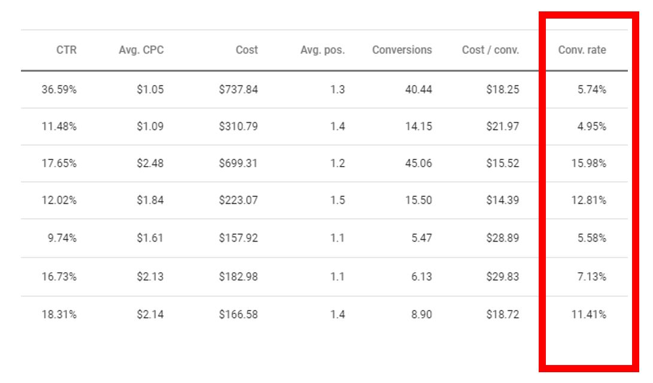
Task: Click the $14.39 cost per conversion cell
Action: point(502,201)
